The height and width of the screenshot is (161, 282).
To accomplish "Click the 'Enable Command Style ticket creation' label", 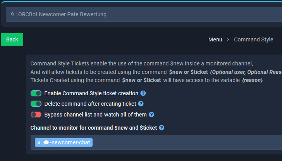I will tap(91, 93).
